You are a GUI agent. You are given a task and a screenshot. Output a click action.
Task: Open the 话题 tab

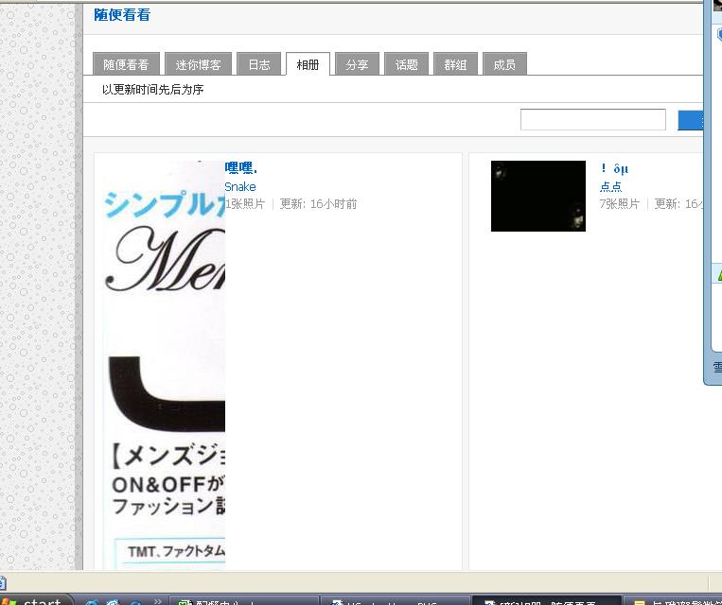[x=406, y=64]
